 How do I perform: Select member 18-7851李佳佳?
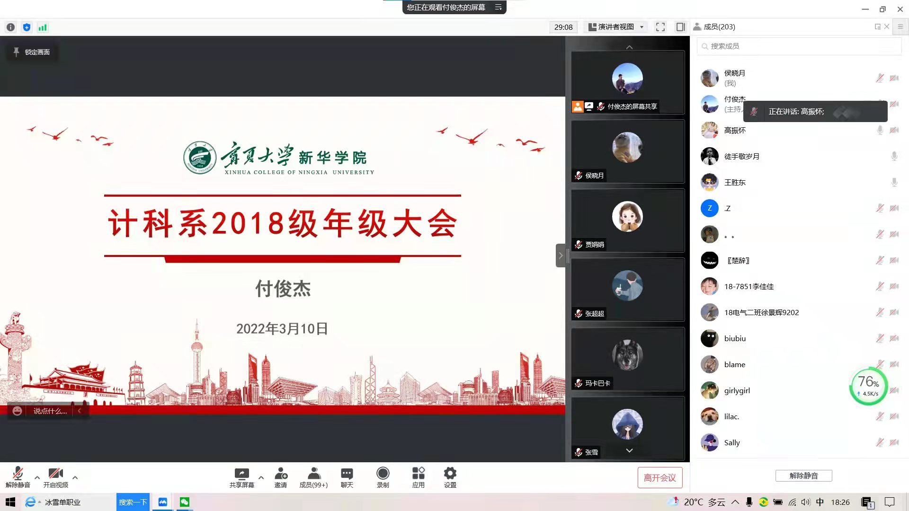(799, 286)
